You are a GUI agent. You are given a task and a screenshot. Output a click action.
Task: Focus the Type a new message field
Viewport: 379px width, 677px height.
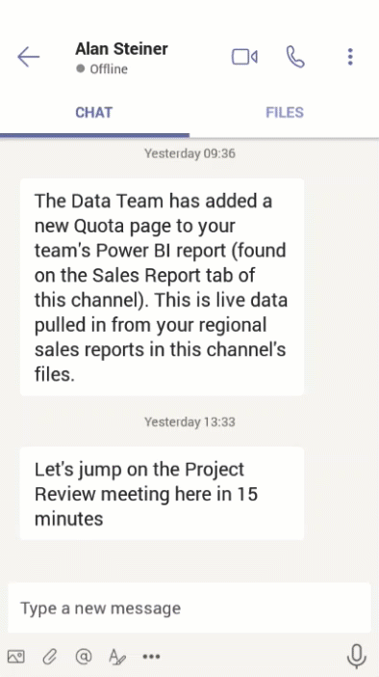coord(189,609)
